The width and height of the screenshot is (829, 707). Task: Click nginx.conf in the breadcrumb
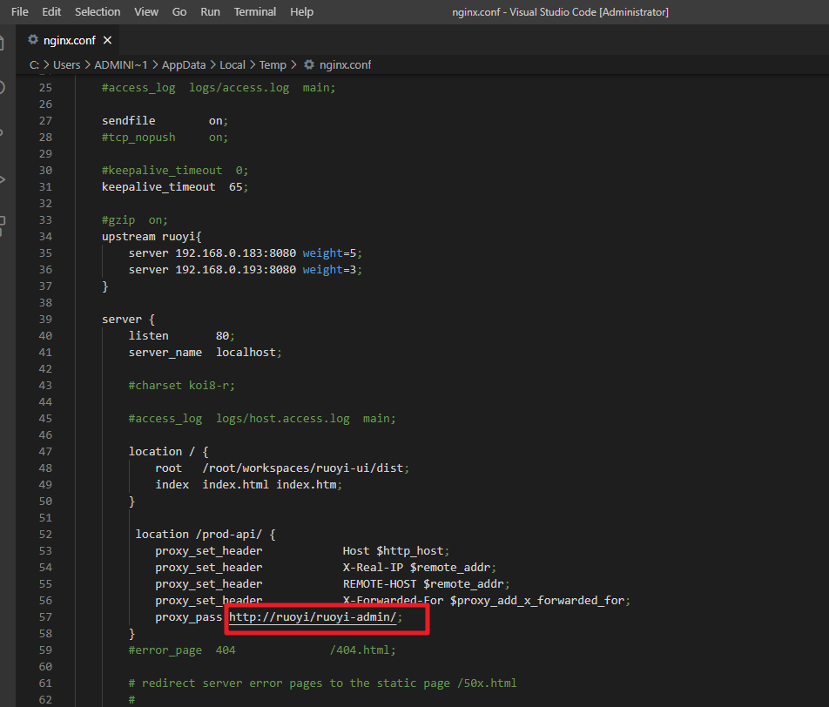click(x=345, y=65)
